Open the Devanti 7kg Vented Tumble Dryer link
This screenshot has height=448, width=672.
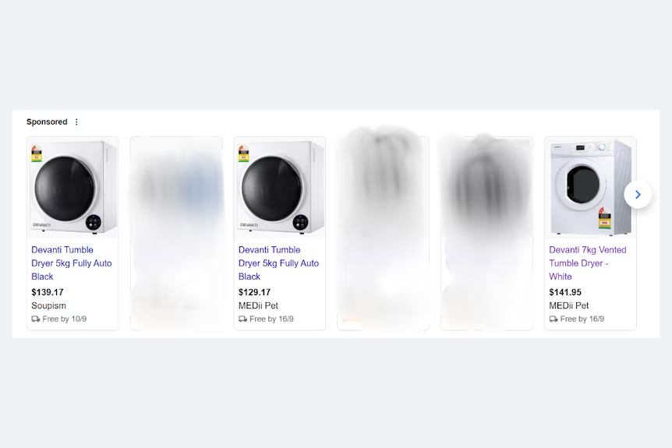point(588,263)
